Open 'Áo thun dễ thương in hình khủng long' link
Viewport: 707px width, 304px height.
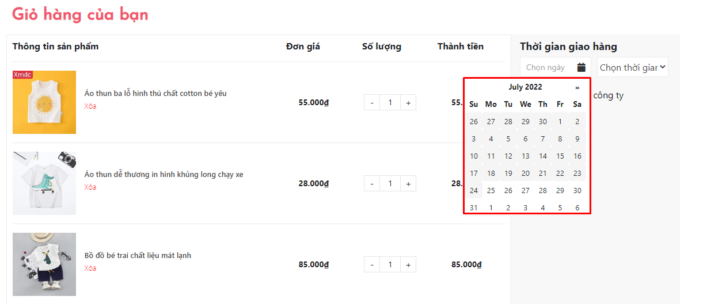click(x=164, y=175)
